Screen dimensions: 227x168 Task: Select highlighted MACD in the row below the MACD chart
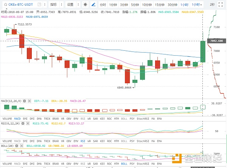[17, 118]
